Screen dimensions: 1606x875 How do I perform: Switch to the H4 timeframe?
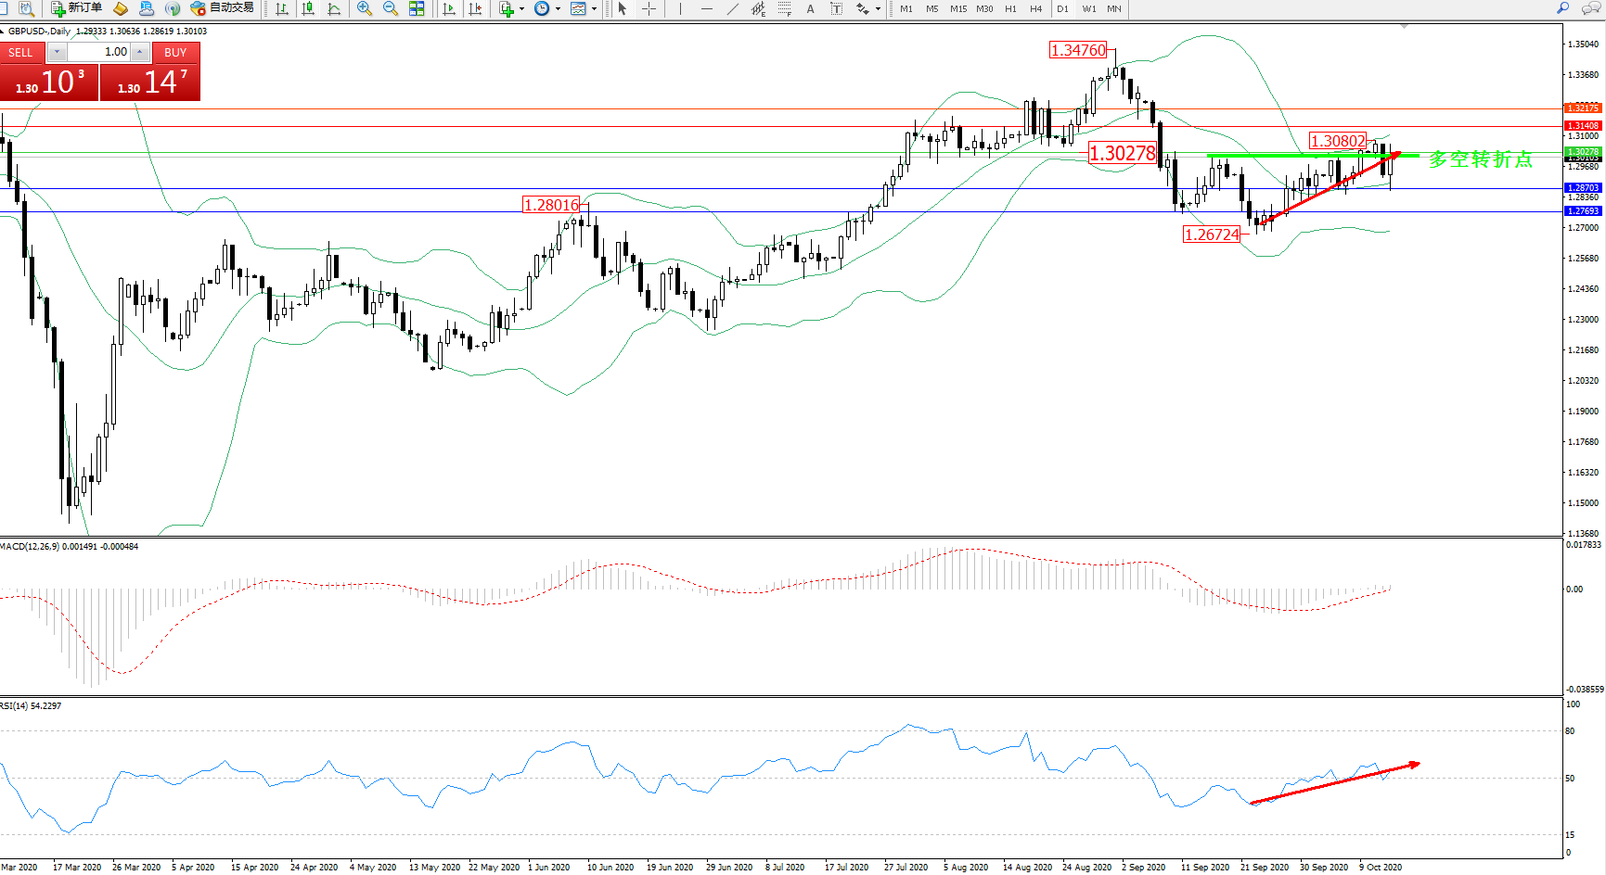pos(1035,8)
